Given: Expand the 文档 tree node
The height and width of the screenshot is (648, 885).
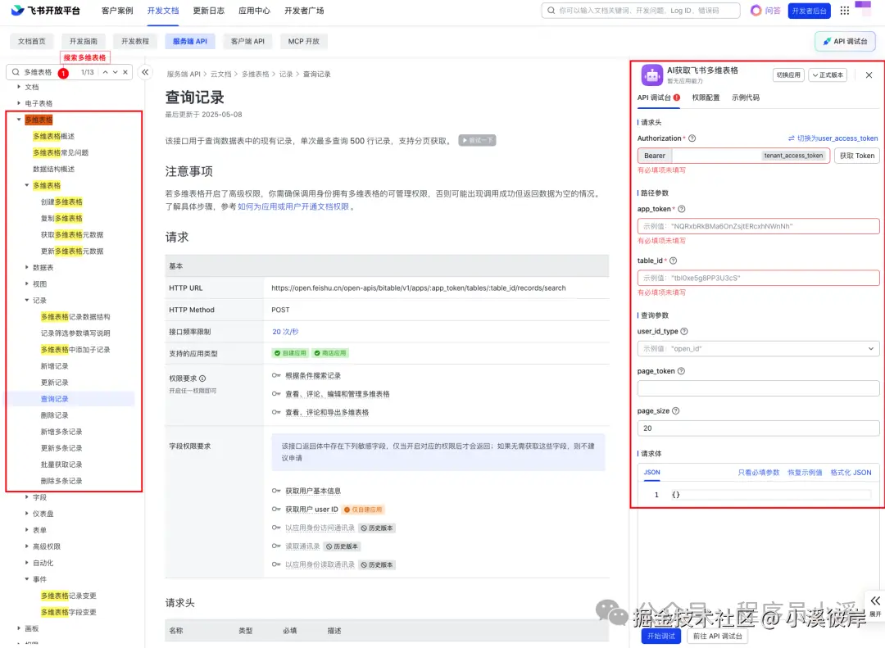Looking at the screenshot, I should coord(19,87).
